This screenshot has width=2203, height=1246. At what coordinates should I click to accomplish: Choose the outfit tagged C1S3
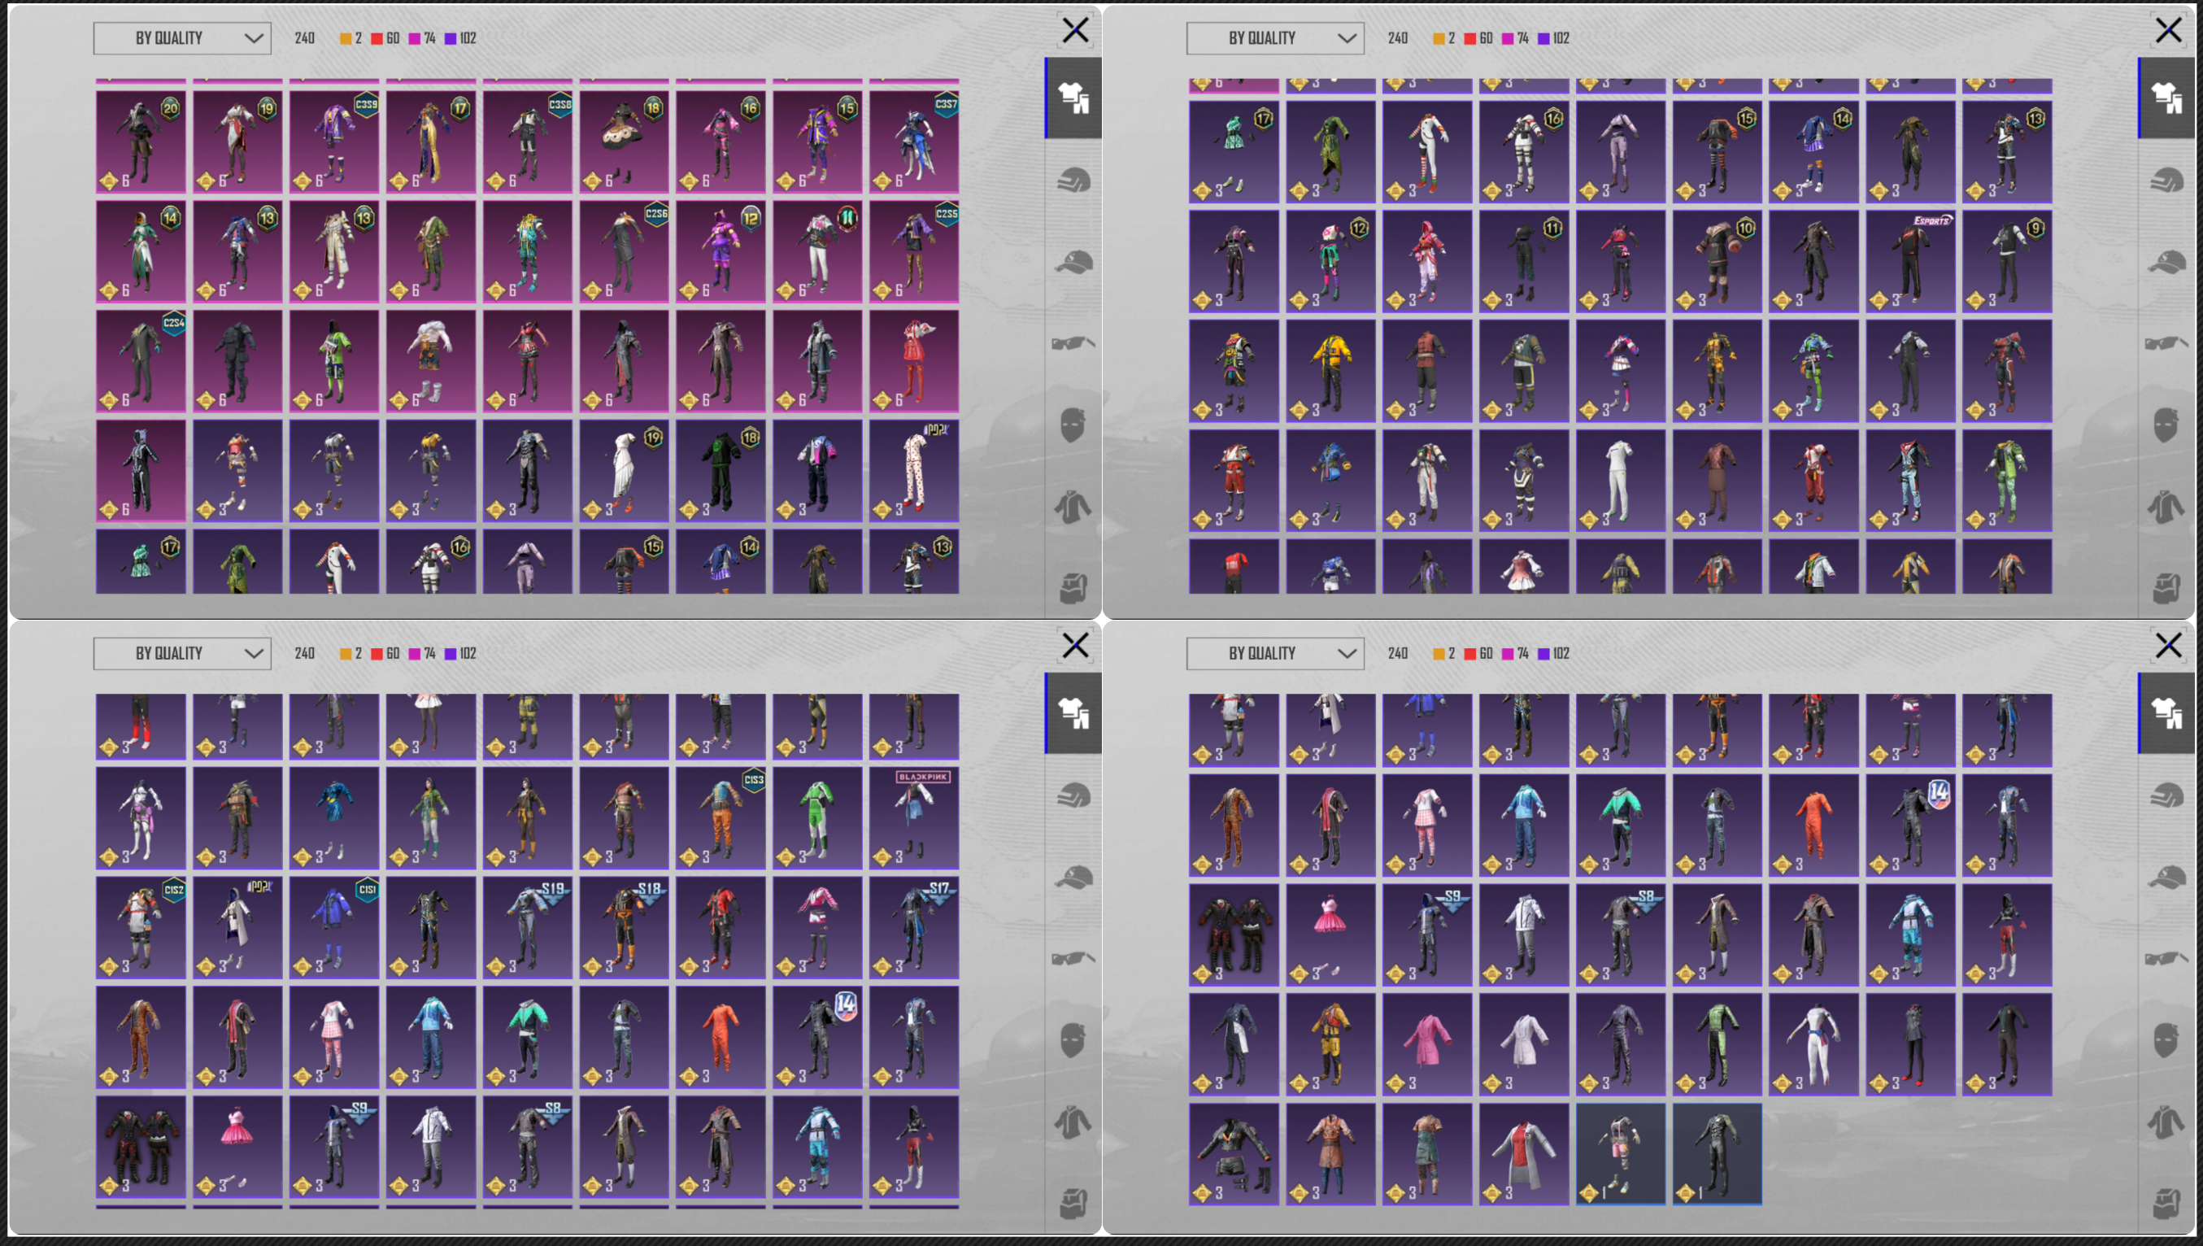tap(721, 819)
